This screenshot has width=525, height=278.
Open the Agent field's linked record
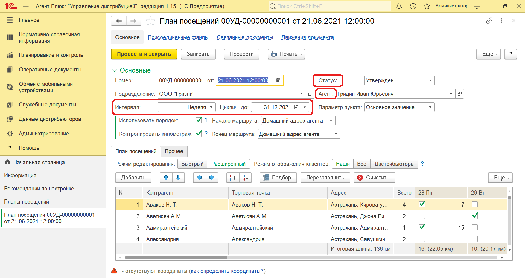tap(460, 94)
